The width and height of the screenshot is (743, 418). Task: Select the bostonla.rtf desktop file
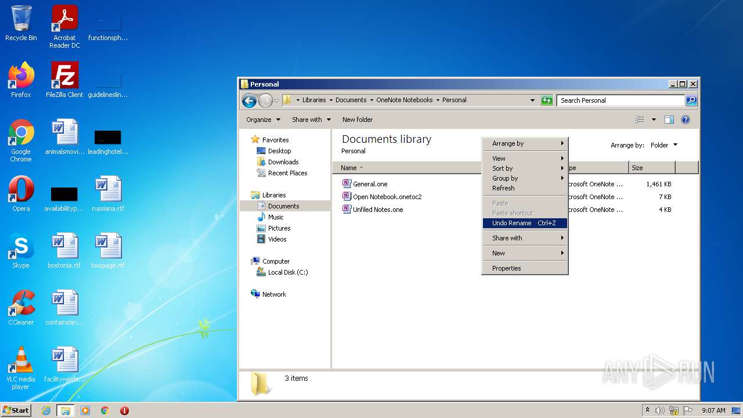coord(64,250)
